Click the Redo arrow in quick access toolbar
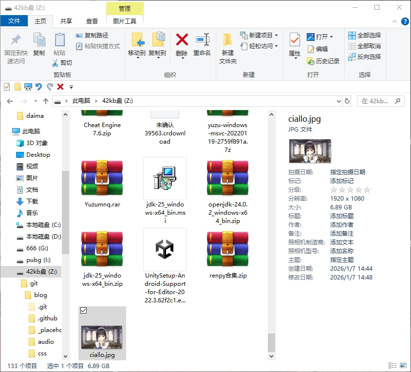Image resolution: width=411 pixels, height=372 pixels. tap(50, 87)
